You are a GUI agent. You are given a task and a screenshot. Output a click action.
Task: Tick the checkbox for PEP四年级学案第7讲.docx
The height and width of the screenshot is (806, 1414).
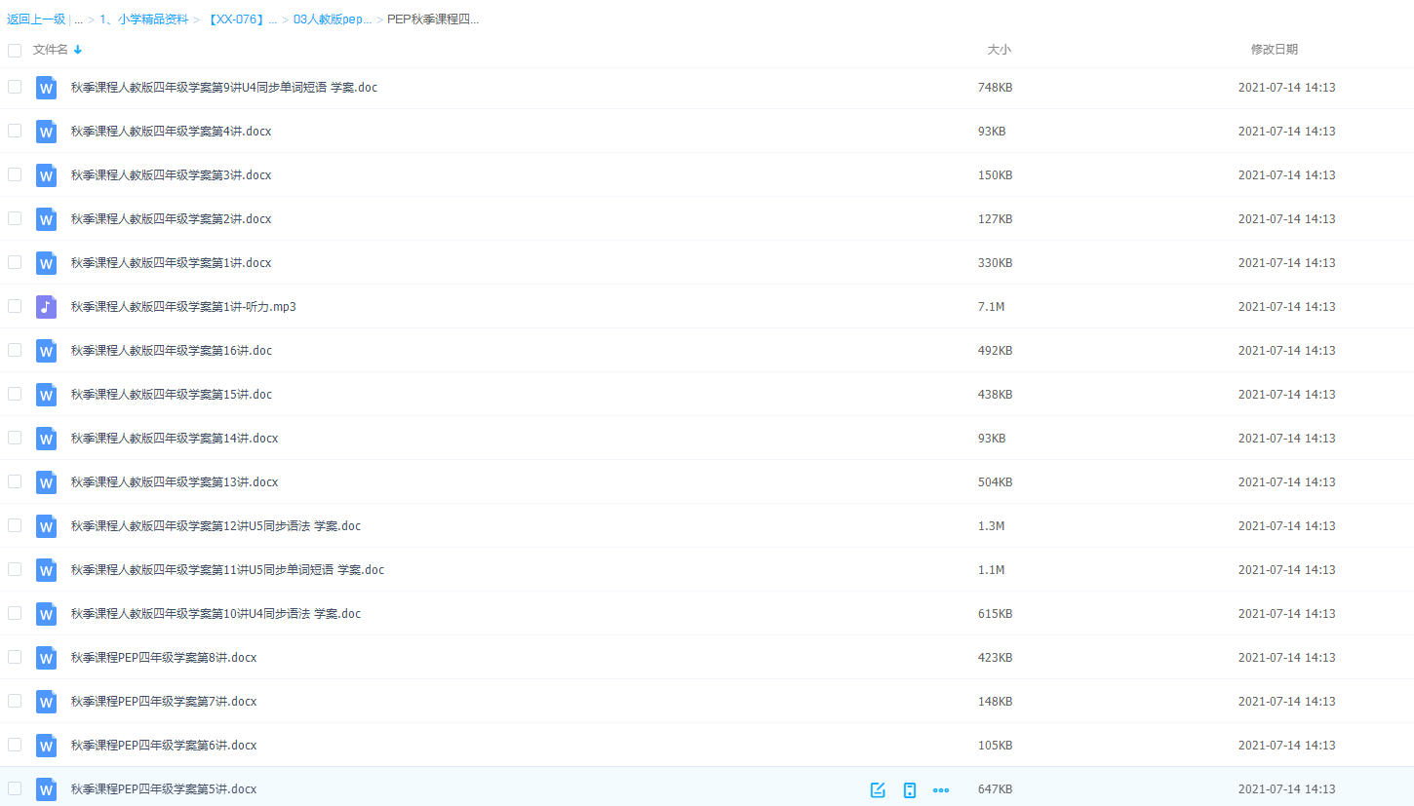(x=15, y=701)
